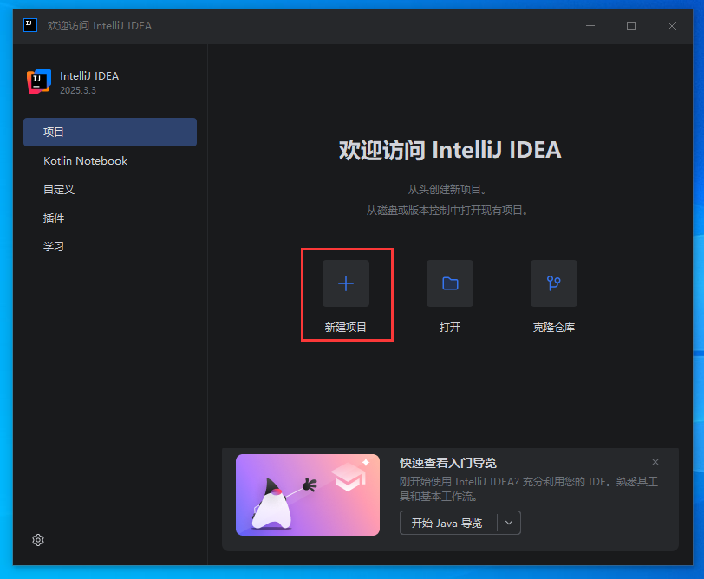
Task: Switch to Kotlin Notebook tab
Action: click(110, 160)
